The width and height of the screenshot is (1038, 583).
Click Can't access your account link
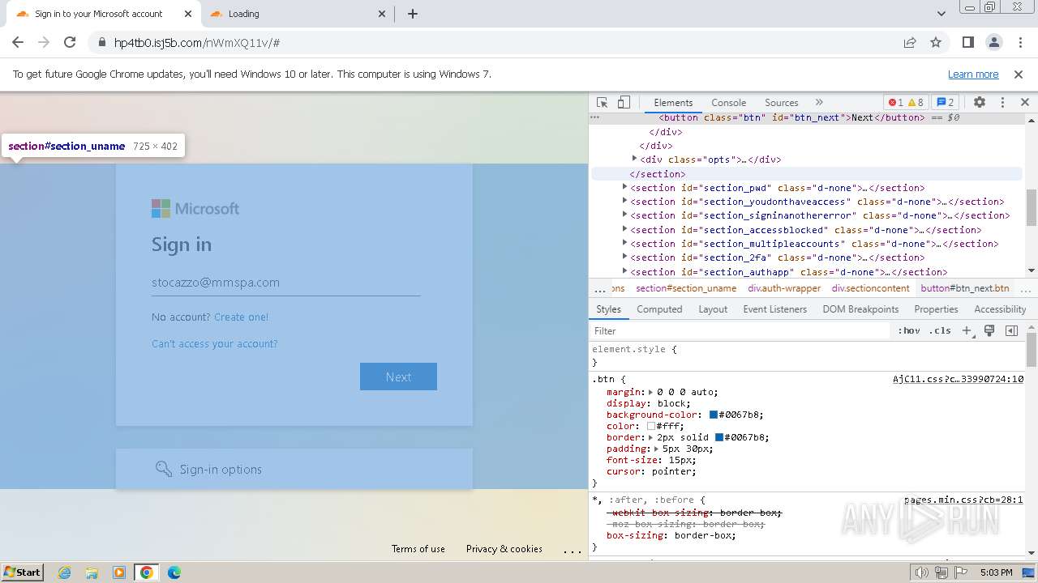coord(214,343)
